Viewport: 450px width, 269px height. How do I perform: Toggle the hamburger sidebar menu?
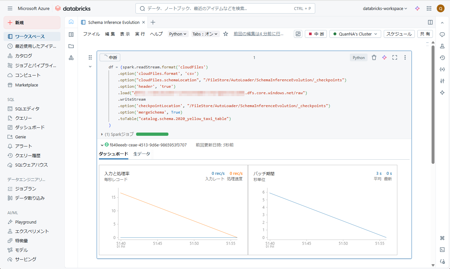[10, 9]
